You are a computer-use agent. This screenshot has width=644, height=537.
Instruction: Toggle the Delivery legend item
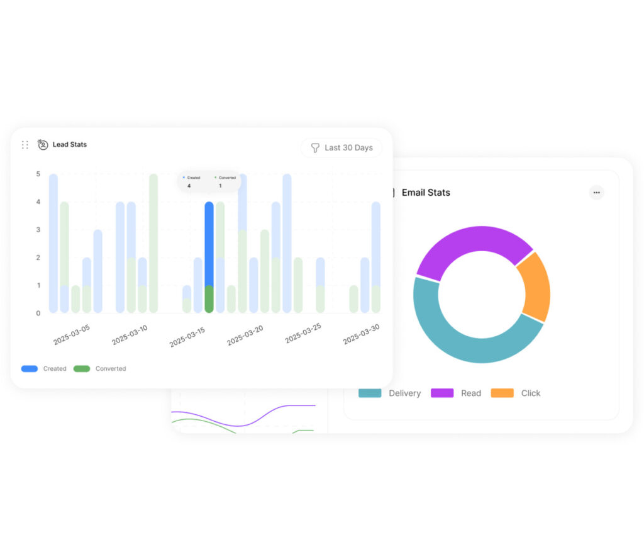click(x=389, y=393)
